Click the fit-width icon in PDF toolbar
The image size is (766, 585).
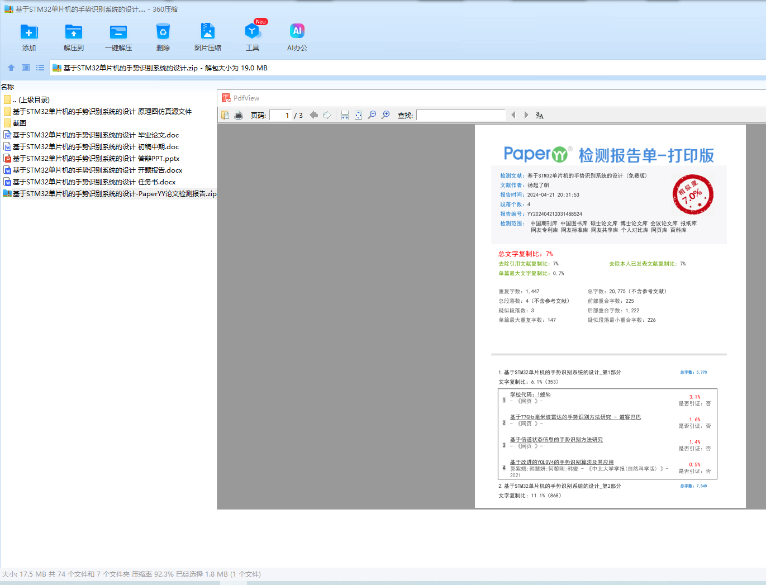click(x=345, y=115)
